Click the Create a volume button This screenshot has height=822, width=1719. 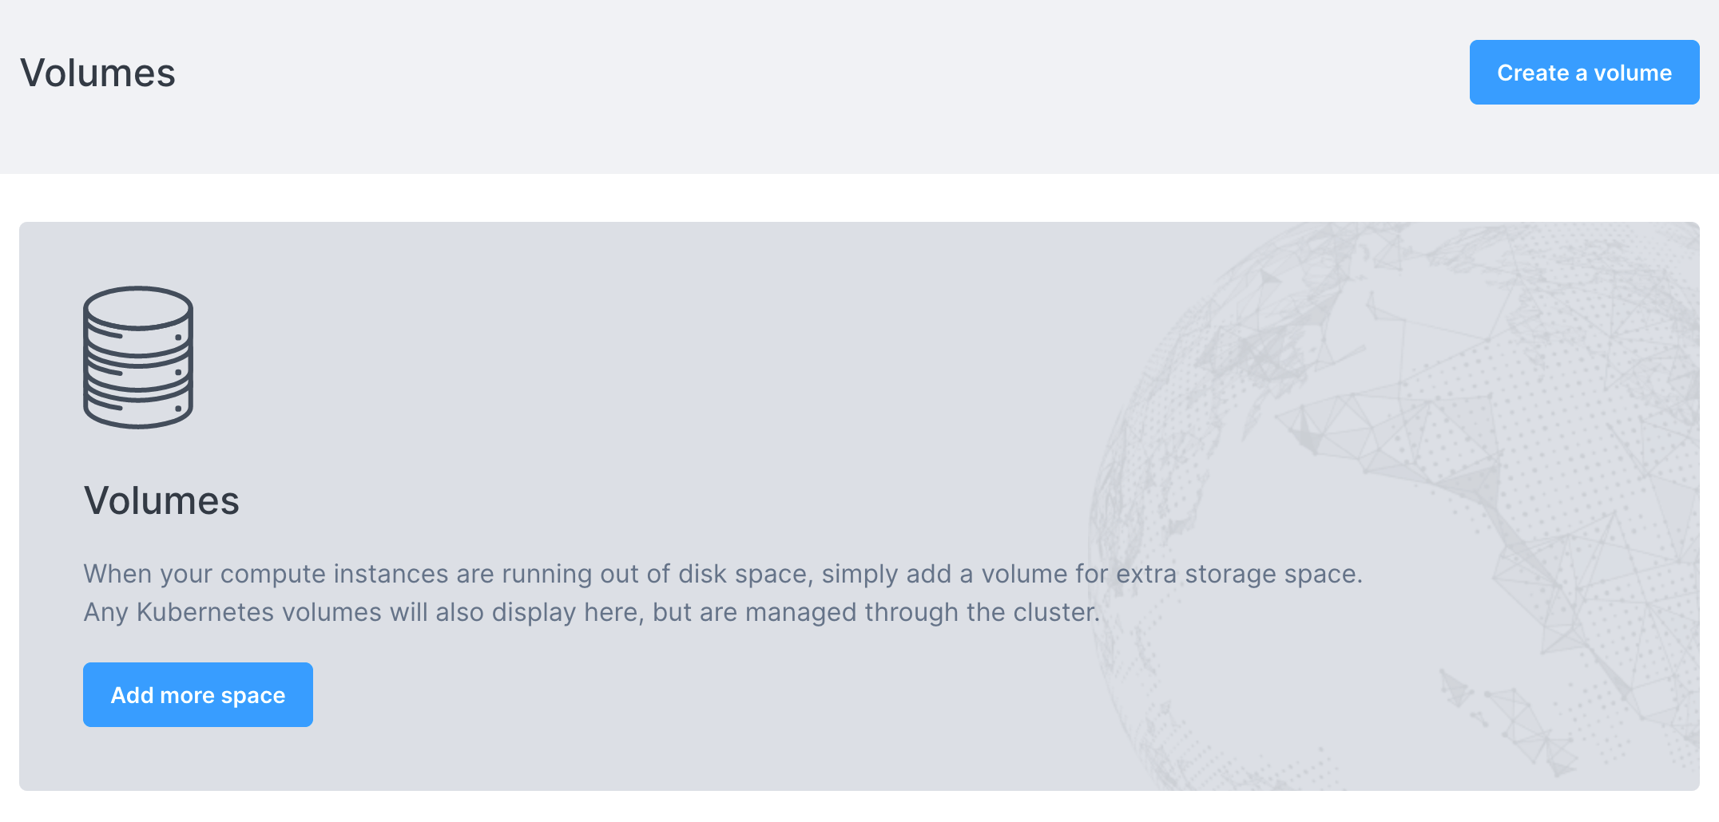[x=1584, y=73]
